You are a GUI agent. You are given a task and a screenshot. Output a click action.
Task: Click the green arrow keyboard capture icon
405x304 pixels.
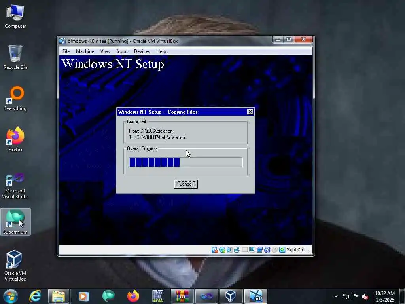(282, 250)
